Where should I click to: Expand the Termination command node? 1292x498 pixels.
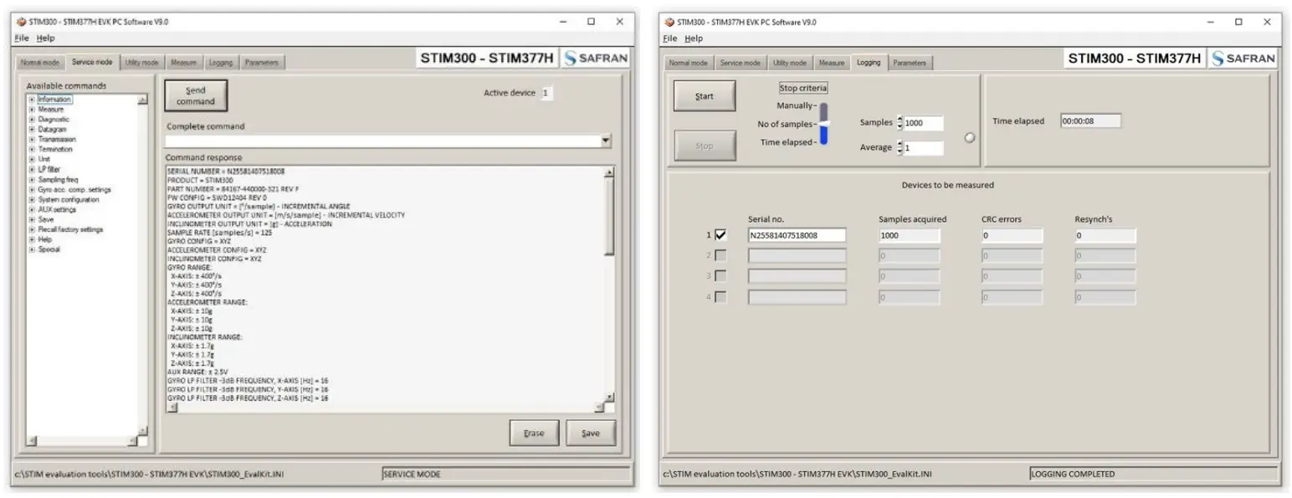(x=32, y=150)
